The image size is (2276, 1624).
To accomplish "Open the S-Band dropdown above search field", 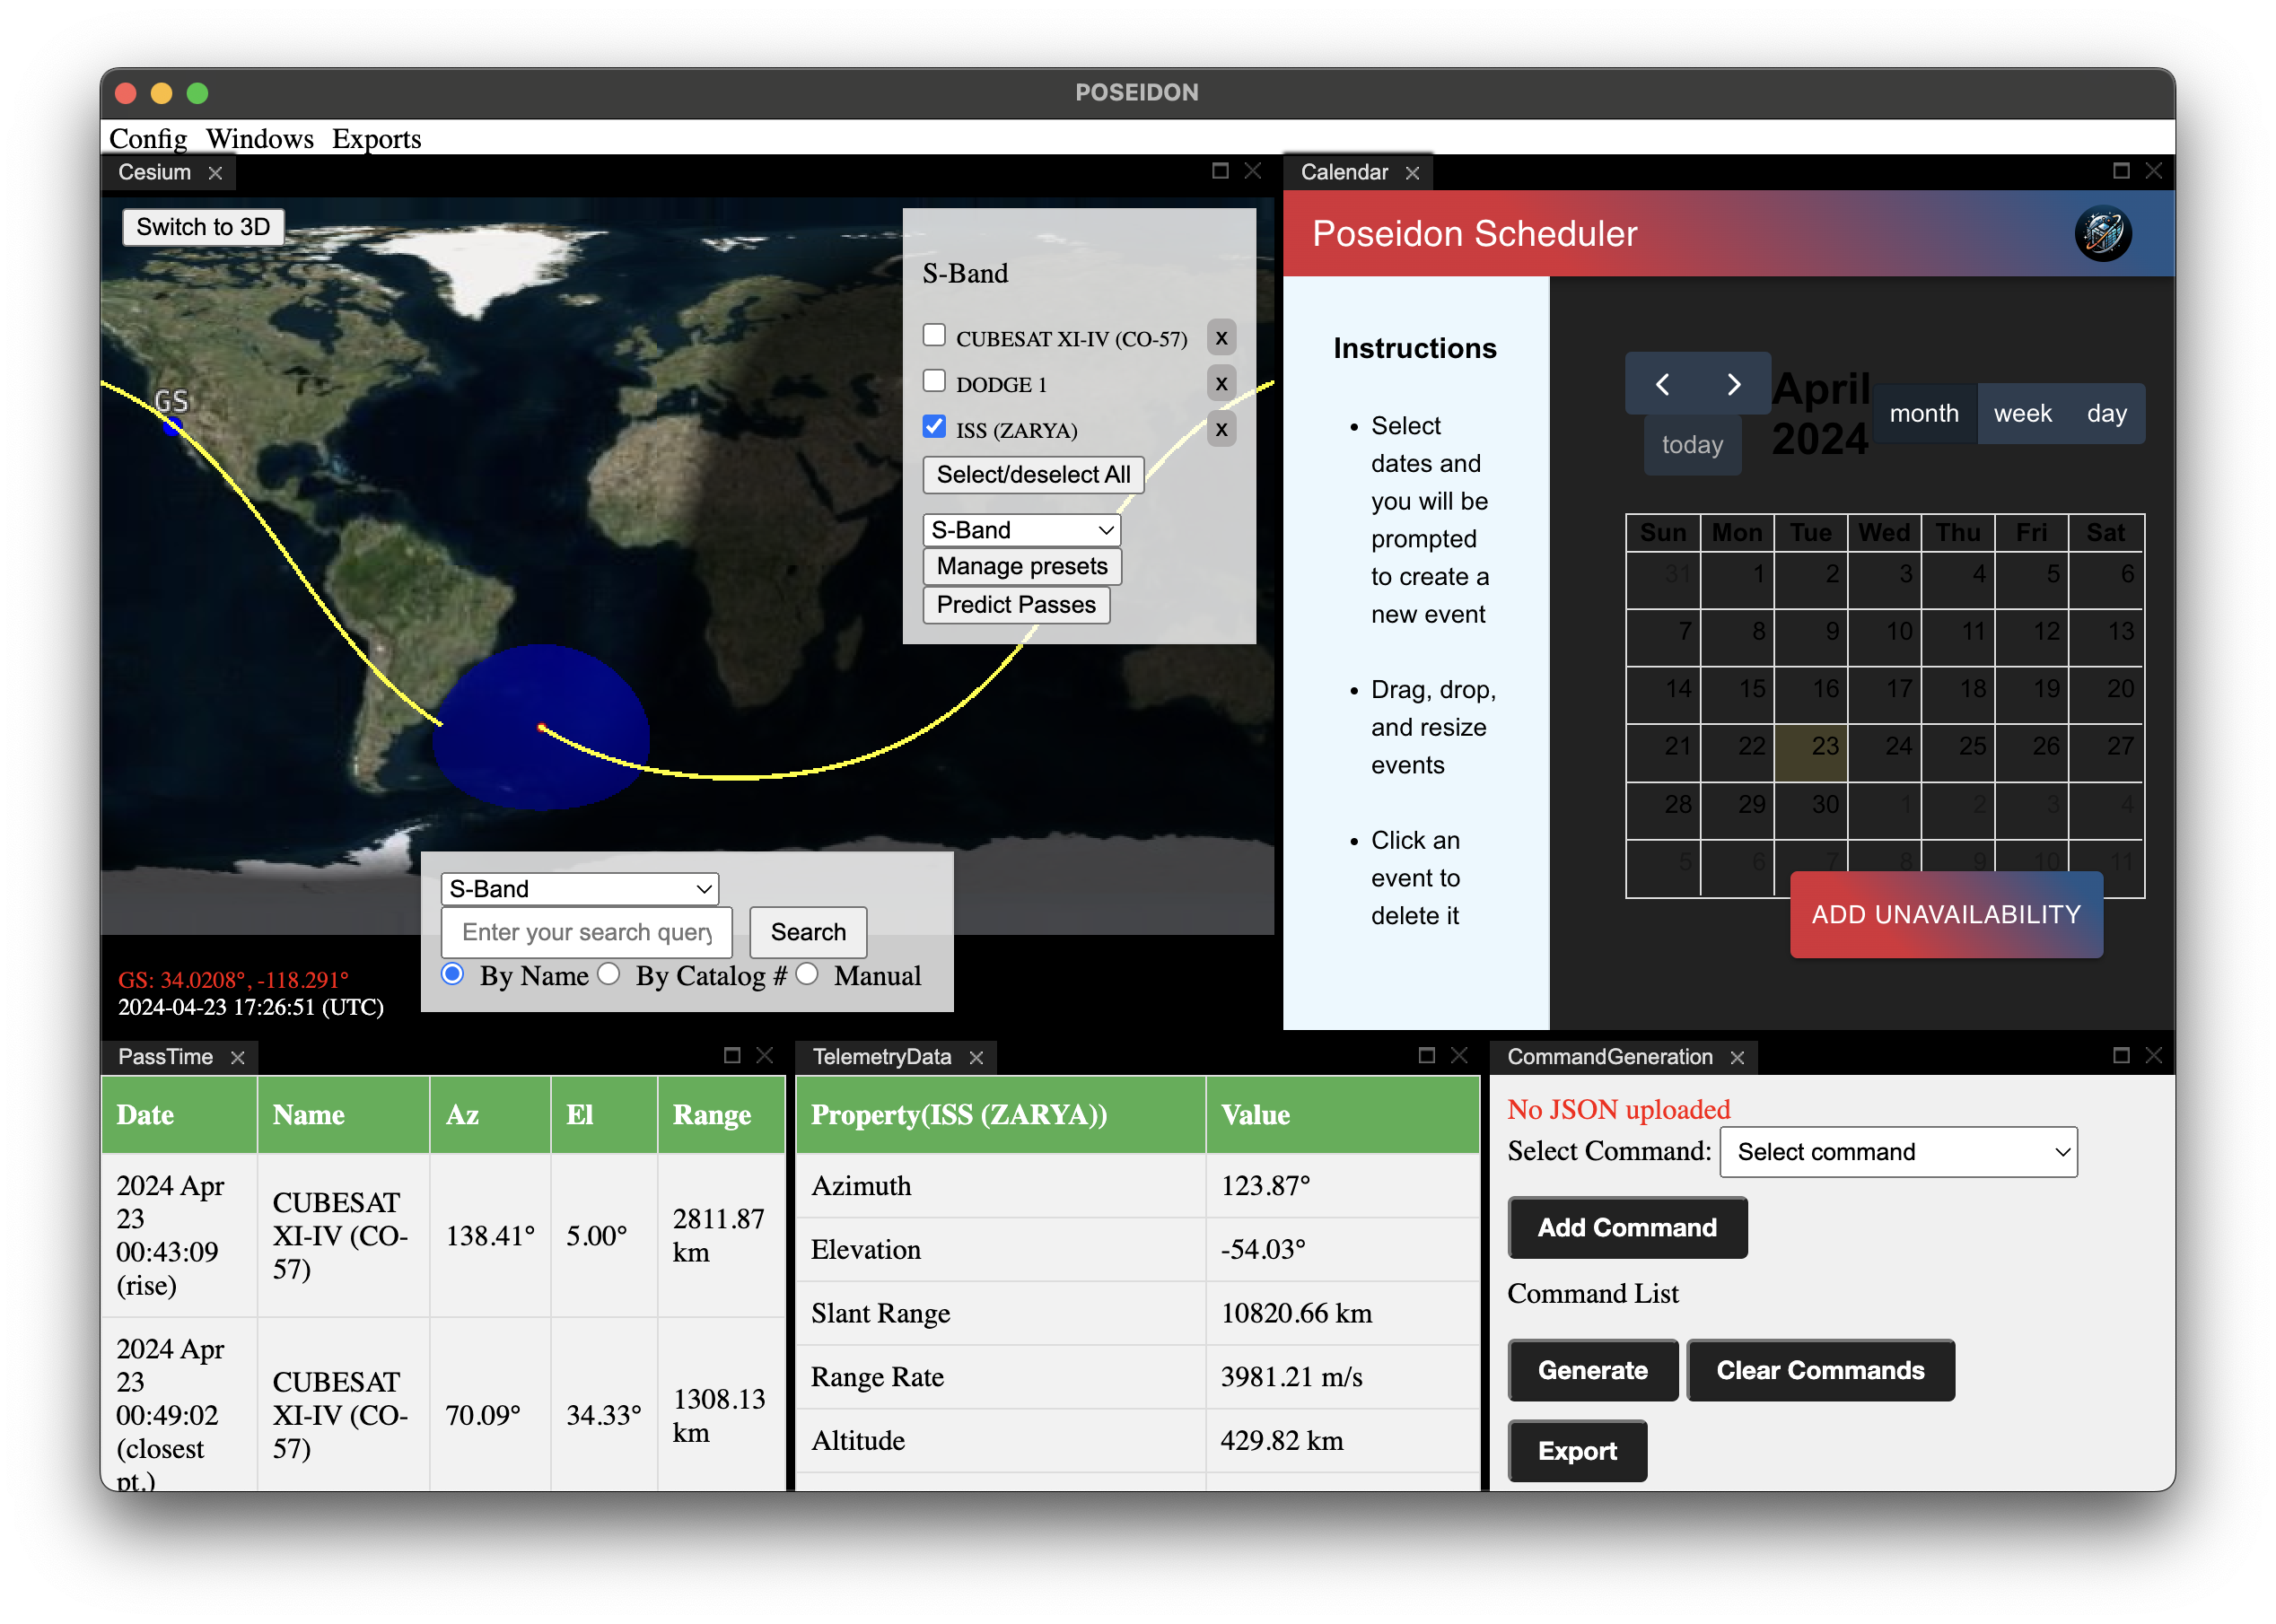I will [x=580, y=889].
